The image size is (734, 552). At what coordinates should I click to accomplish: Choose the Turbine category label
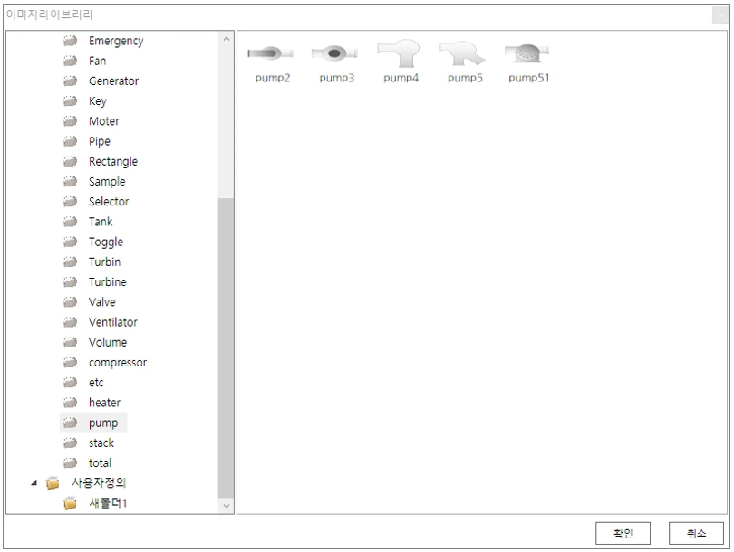(108, 281)
